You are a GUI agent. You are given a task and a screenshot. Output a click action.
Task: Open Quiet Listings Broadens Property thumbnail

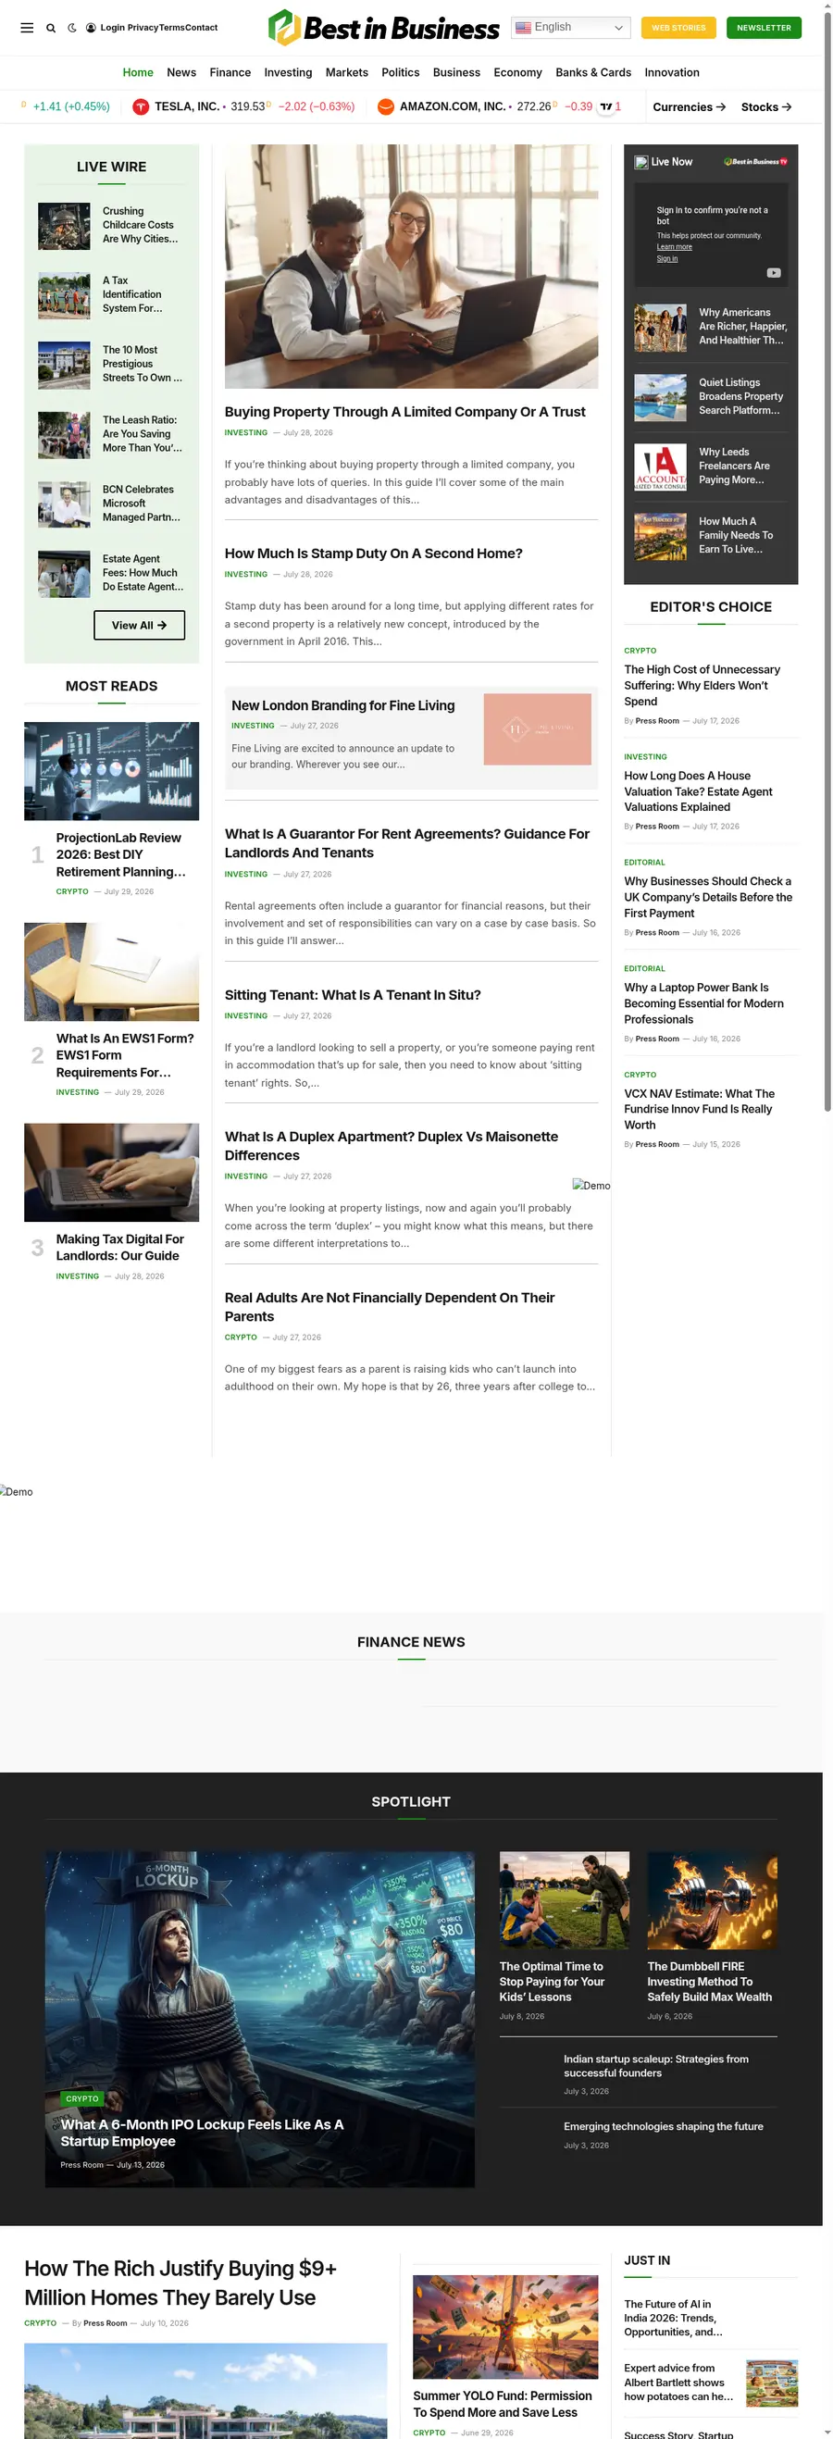point(660,399)
